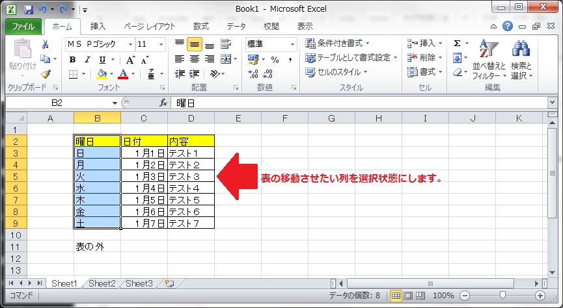Switch to Page Break Preview in status bar

pyautogui.click(x=420, y=296)
